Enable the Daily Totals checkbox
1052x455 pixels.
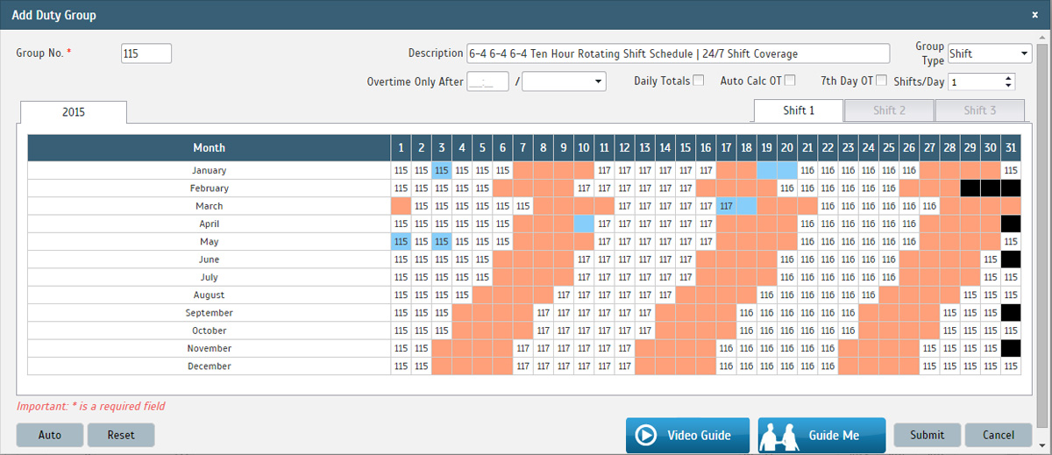pyautogui.click(x=699, y=81)
